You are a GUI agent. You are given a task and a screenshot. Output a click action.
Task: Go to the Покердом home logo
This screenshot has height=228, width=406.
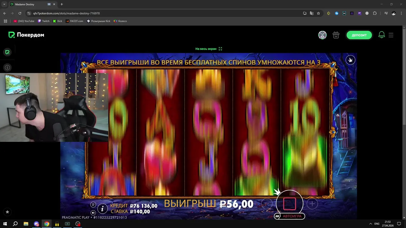coord(26,35)
